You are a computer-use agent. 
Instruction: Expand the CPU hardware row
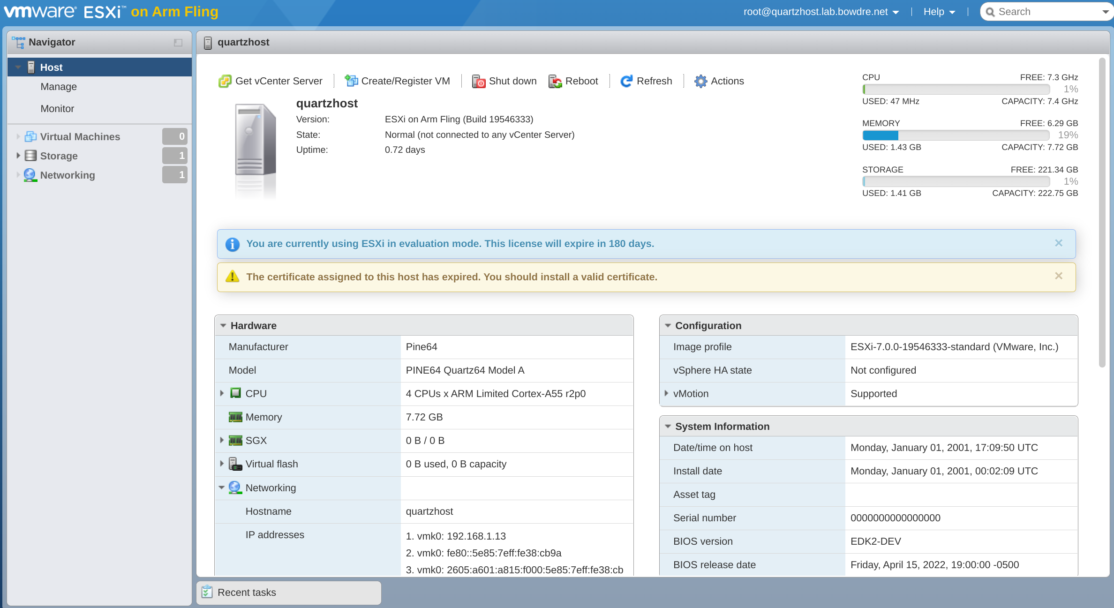click(222, 393)
